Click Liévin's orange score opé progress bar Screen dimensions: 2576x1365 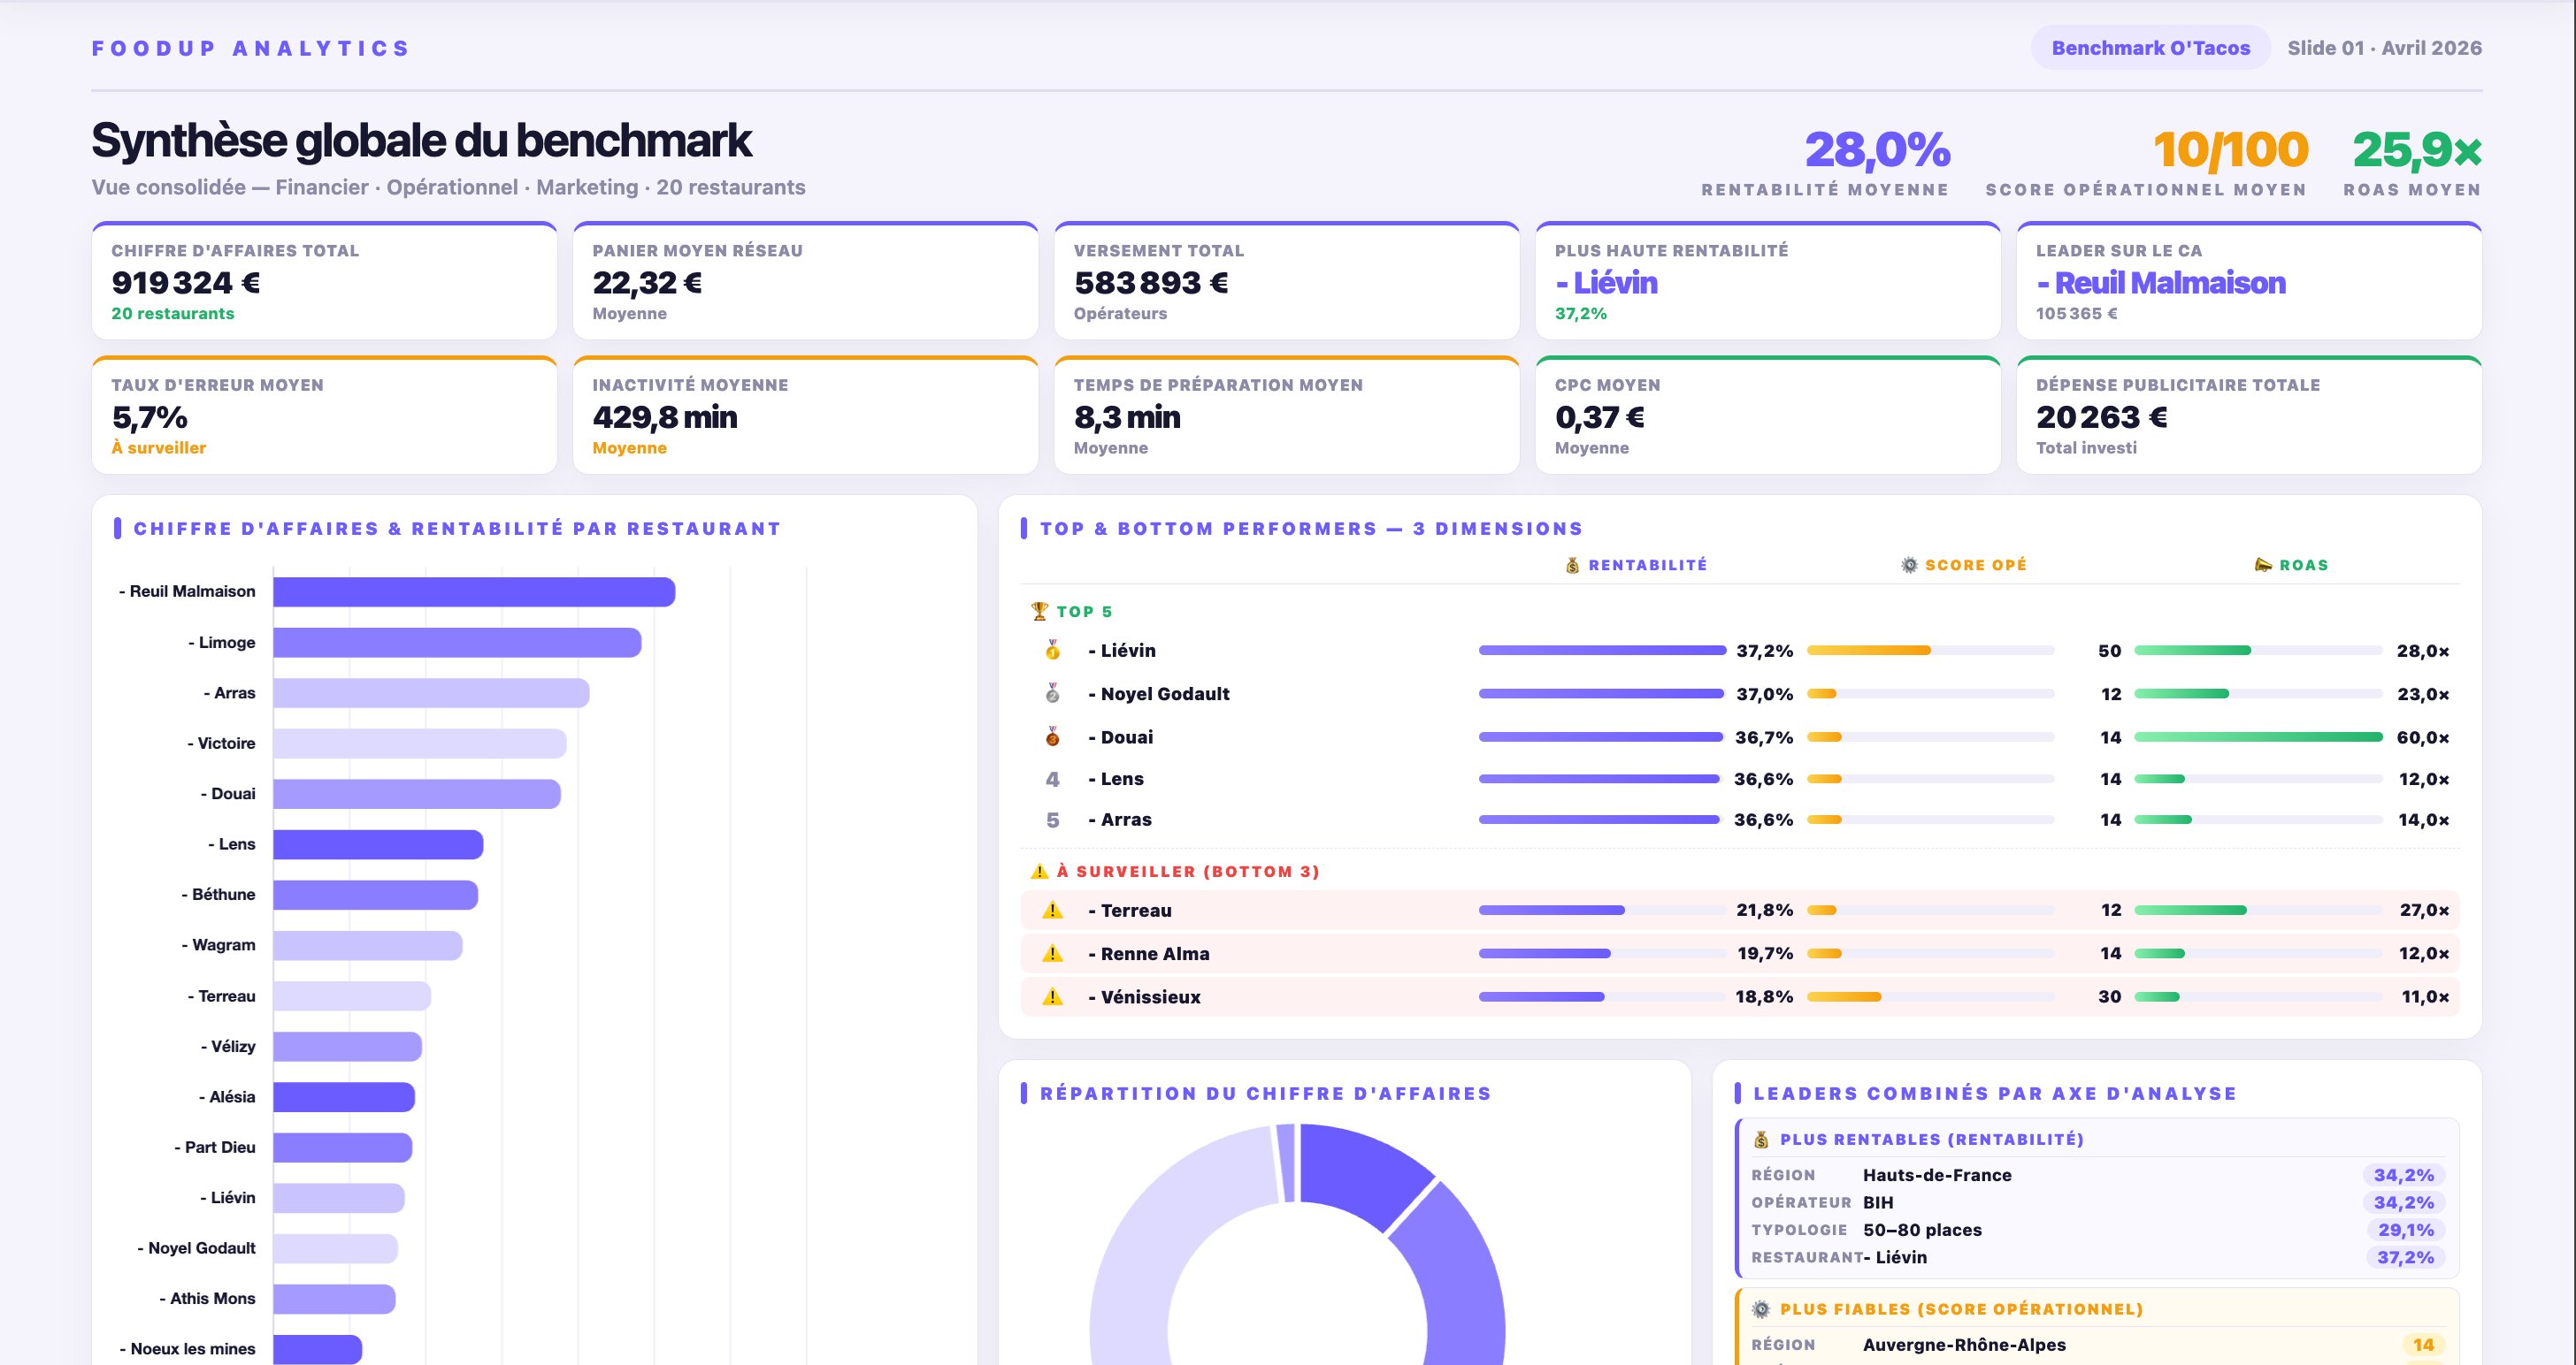coord(1869,651)
